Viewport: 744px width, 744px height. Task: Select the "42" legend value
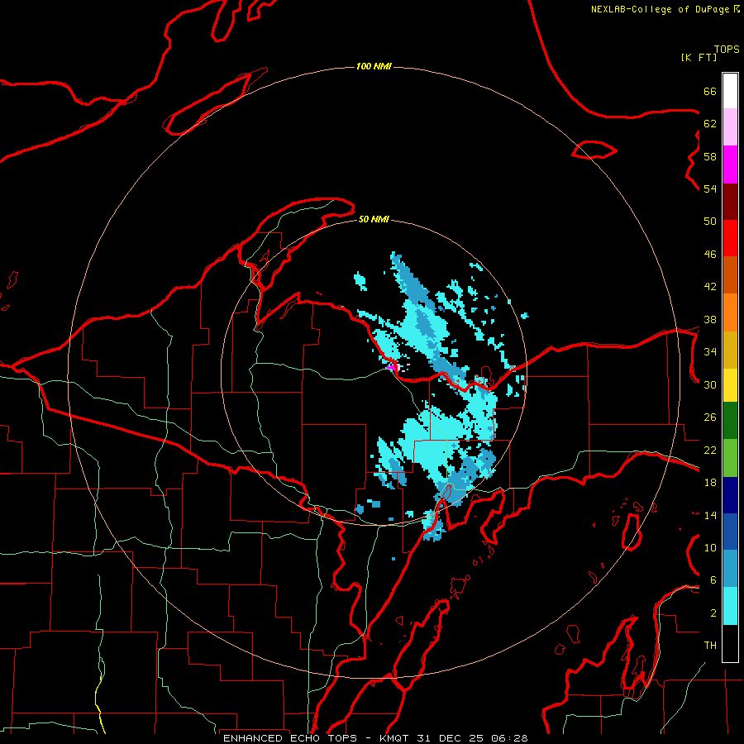[710, 287]
